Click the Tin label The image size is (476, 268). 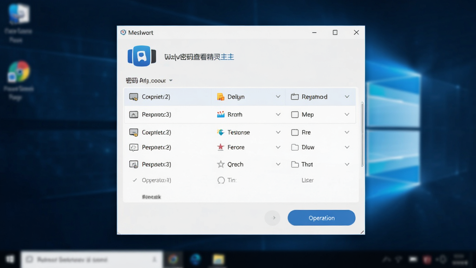pyautogui.click(x=232, y=180)
